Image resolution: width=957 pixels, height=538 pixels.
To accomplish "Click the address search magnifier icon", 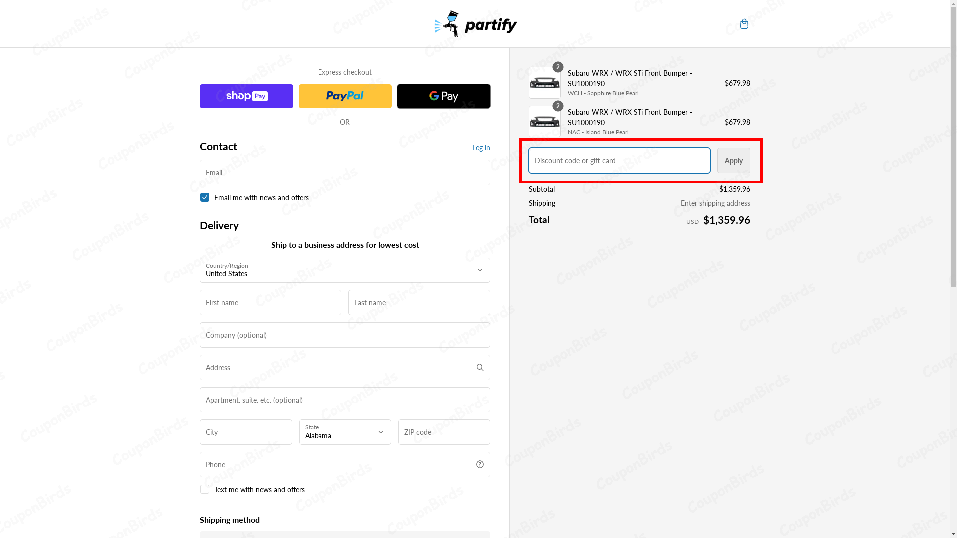I will (479, 367).
